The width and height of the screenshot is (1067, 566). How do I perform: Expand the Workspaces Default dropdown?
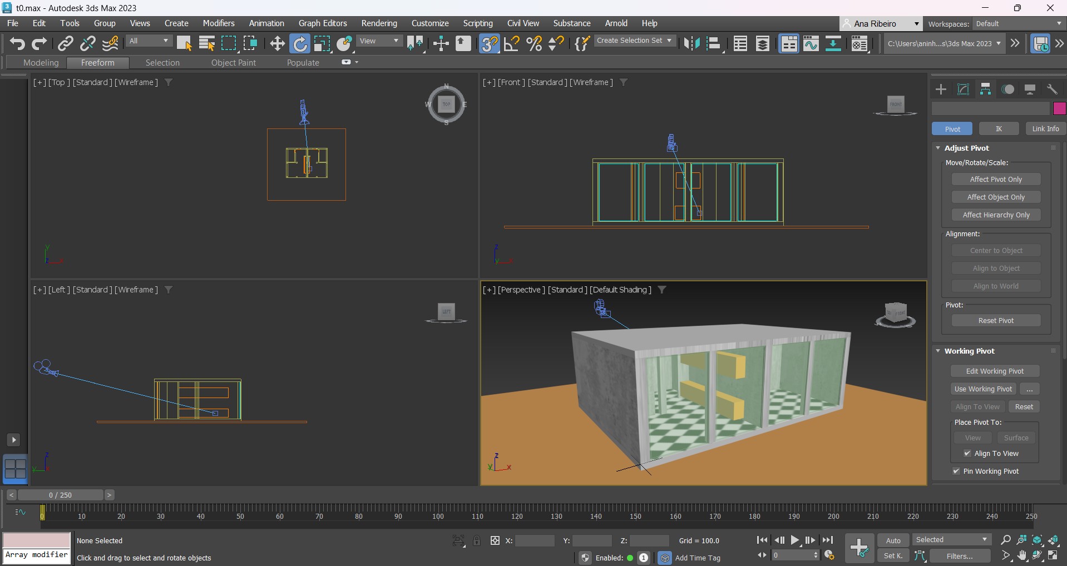pos(1018,24)
